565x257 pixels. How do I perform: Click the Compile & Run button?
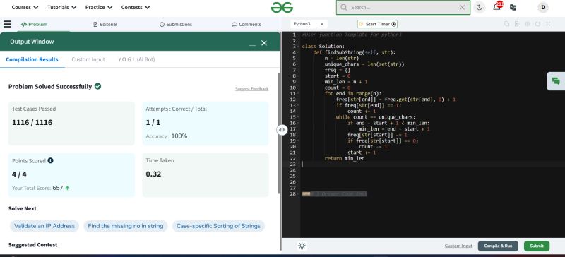pos(498,246)
